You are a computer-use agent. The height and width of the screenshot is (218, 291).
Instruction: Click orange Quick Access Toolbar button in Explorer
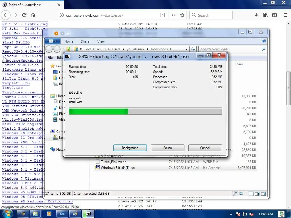pos(56,33)
